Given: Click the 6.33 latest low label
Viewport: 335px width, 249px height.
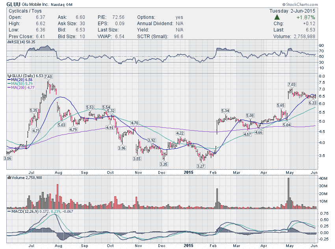Looking at the screenshot, I should pos(313,103).
